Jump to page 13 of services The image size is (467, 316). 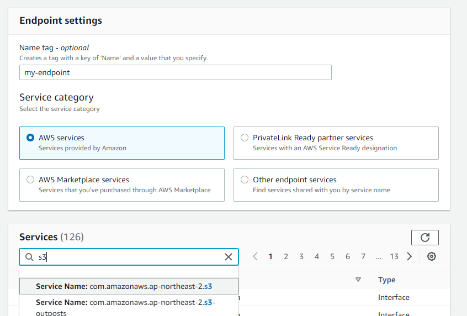point(394,257)
